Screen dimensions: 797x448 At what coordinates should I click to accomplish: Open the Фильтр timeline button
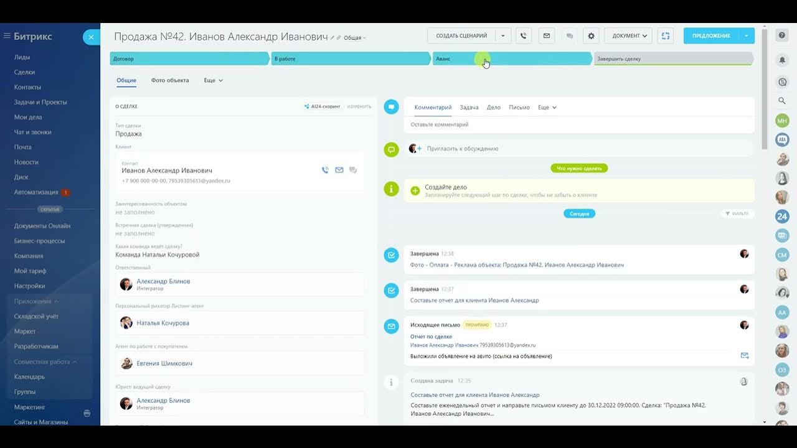tap(736, 213)
